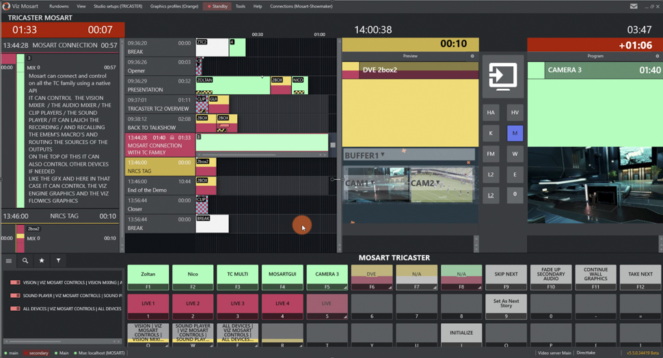Click the HA transition button

pos(491,113)
